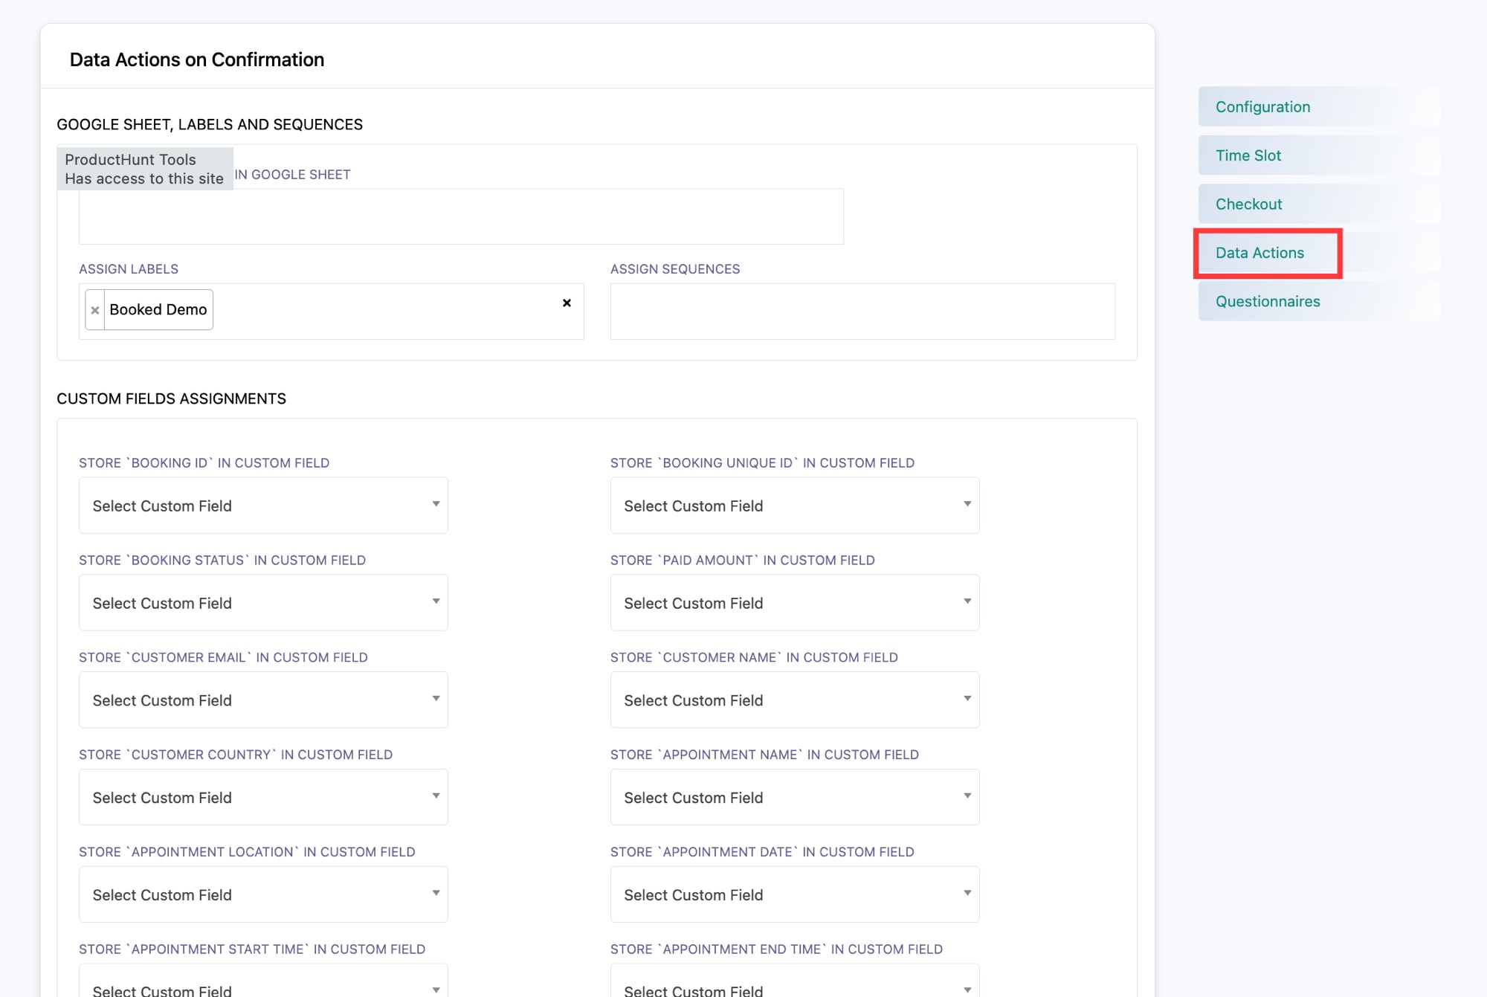The height and width of the screenshot is (997, 1487).
Task: Click the Custom Fields Assignments heading
Action: pyautogui.click(x=171, y=399)
